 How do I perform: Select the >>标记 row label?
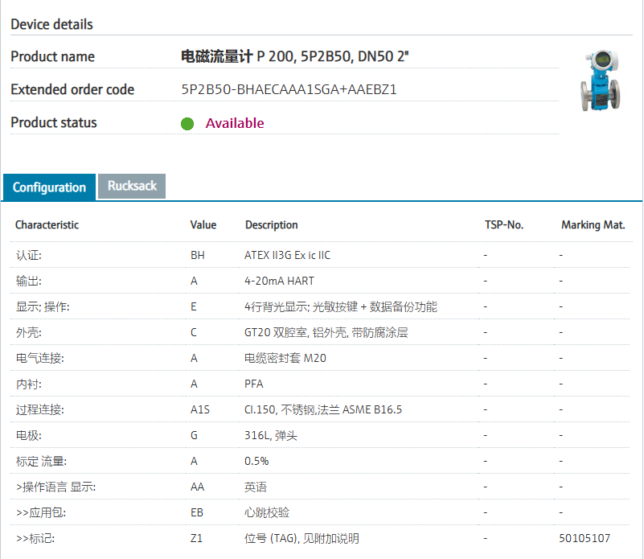coord(35,538)
